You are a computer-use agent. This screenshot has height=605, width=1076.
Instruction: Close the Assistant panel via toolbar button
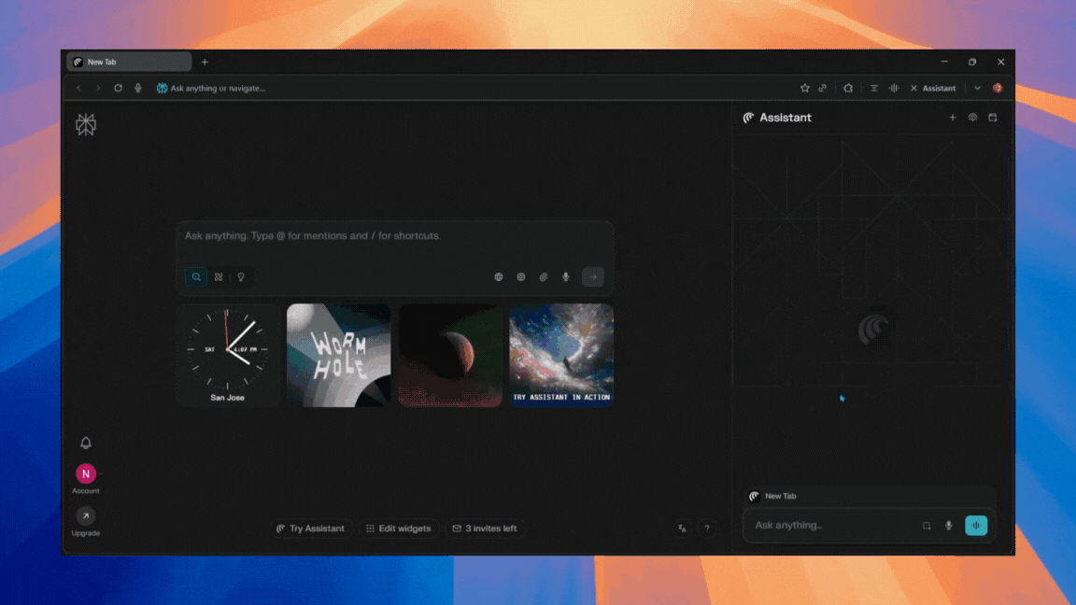tap(932, 89)
